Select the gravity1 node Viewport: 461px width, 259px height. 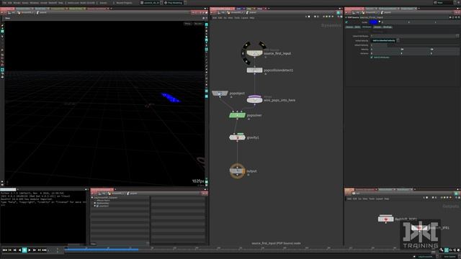[237, 137]
